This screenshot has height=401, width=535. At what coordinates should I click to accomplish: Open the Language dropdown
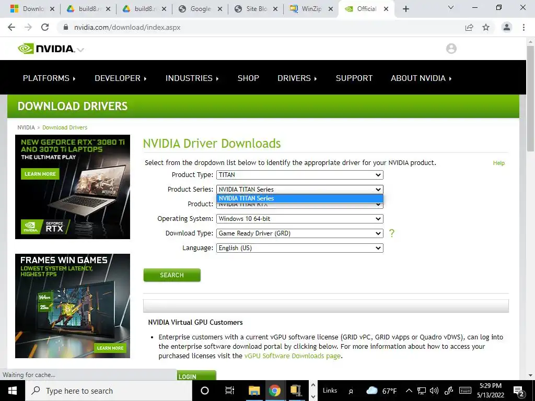(299, 248)
